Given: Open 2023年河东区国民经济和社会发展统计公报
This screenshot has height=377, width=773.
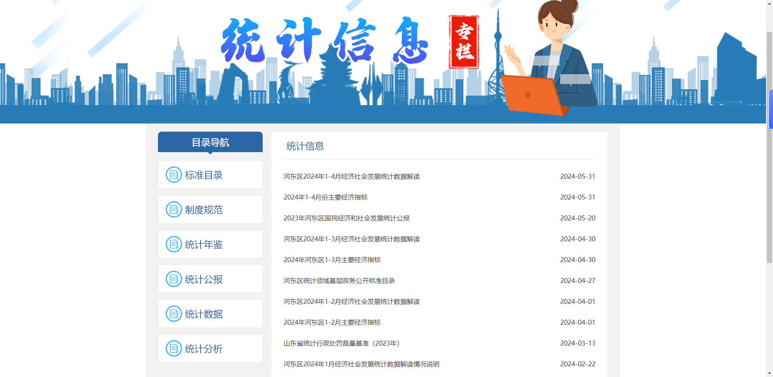Looking at the screenshot, I should [x=347, y=218].
